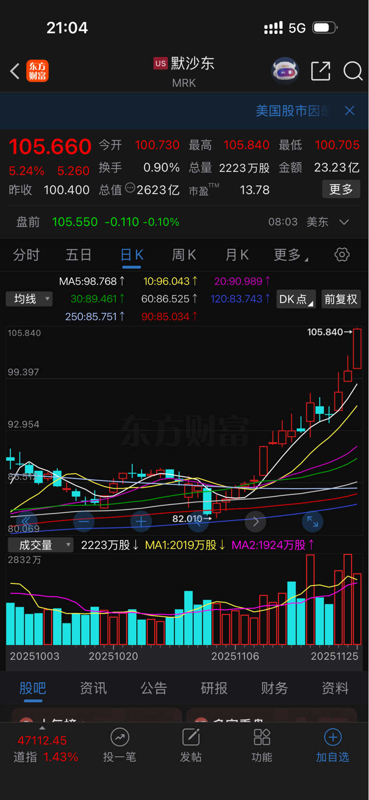
Task: Zoom in chart with plus icon
Action: pyautogui.click(x=141, y=521)
